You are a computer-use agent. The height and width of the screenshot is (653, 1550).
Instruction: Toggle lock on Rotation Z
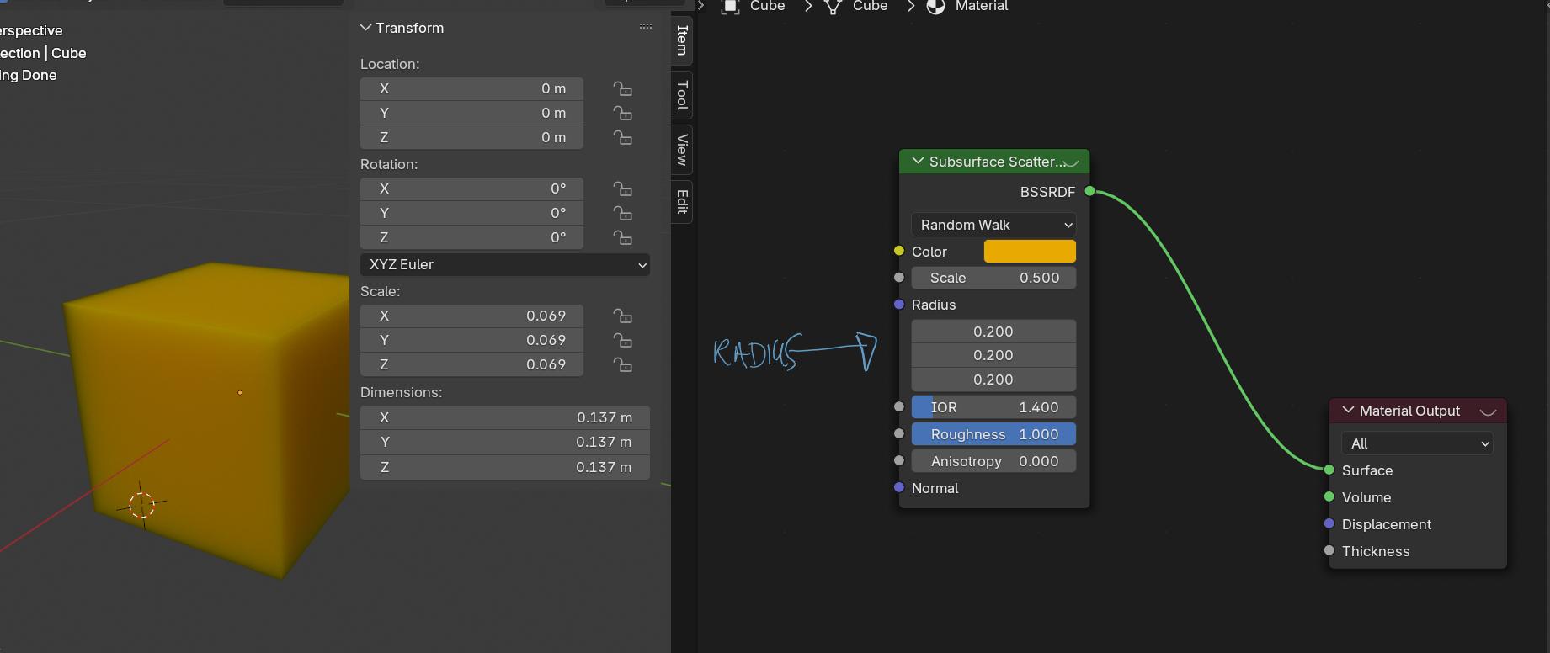(622, 238)
